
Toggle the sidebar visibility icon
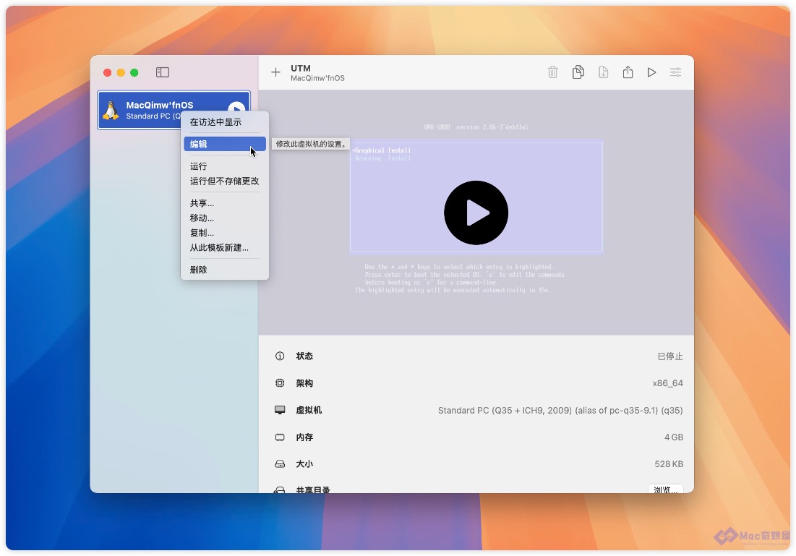pos(163,72)
